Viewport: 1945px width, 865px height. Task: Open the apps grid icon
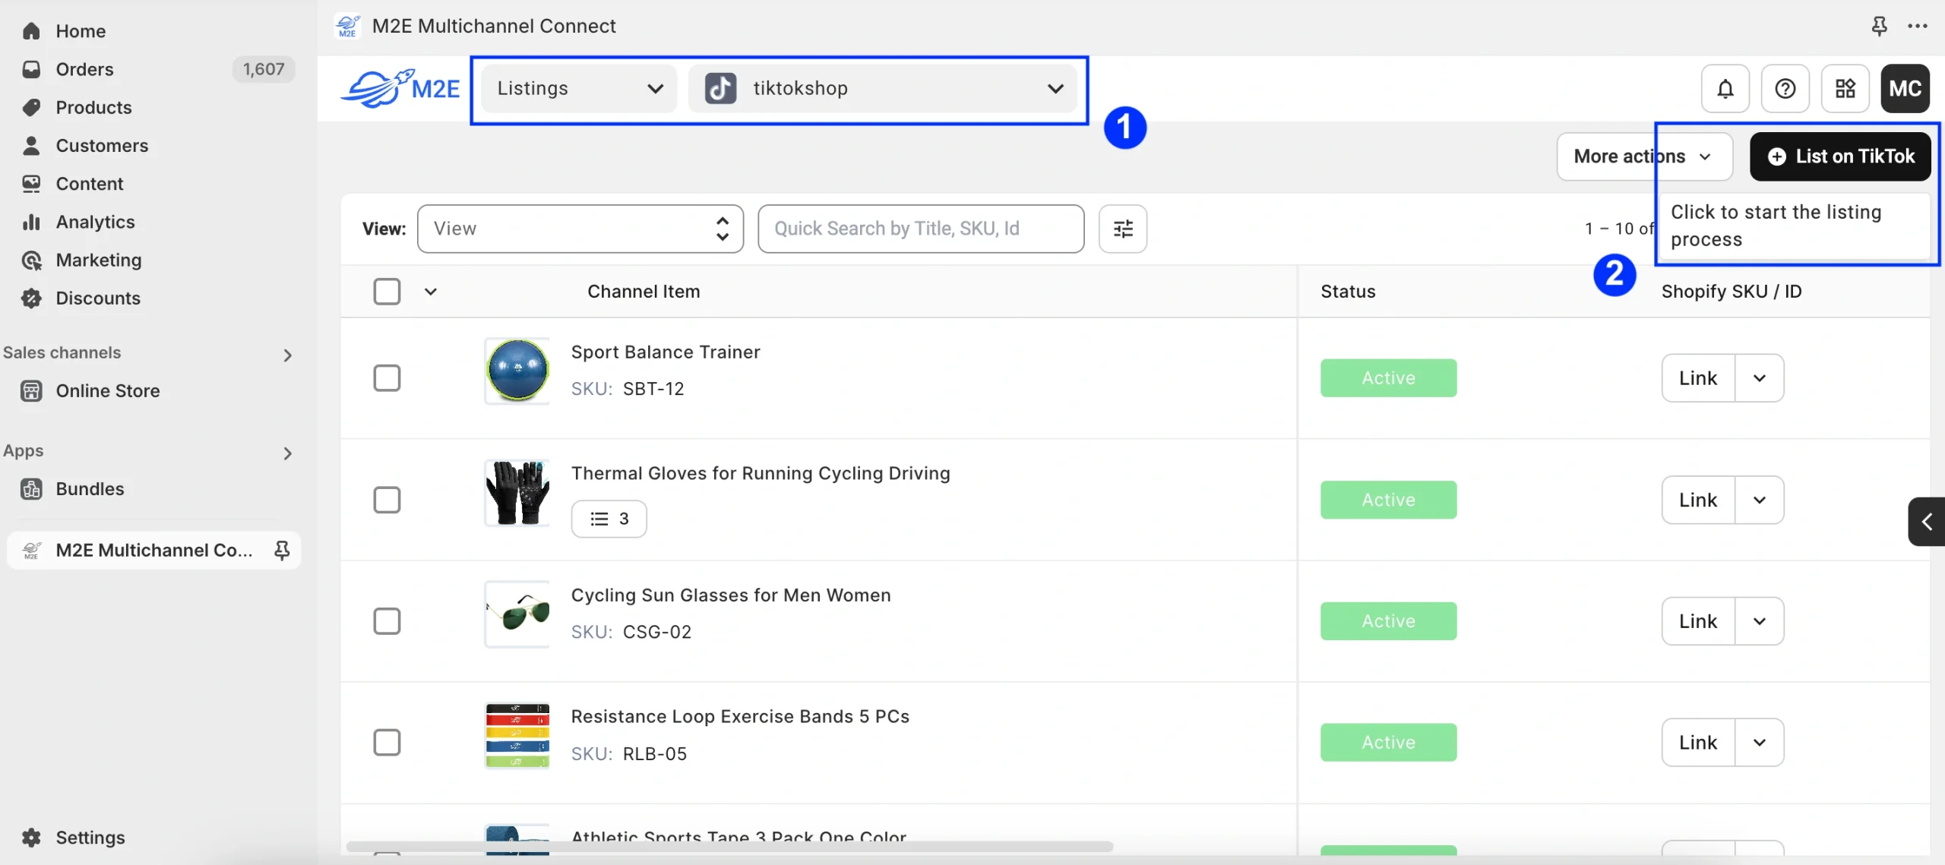pyautogui.click(x=1845, y=87)
